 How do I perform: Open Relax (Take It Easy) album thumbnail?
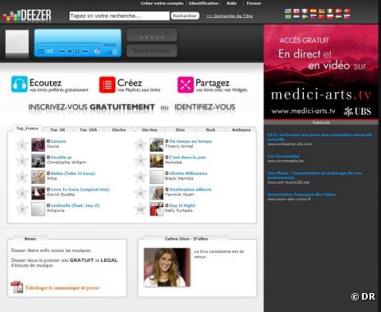tap(38, 177)
